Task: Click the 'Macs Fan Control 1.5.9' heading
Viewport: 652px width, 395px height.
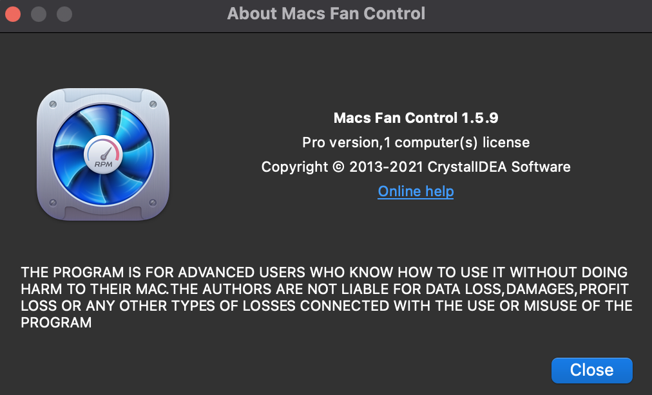Action: pyautogui.click(x=416, y=118)
